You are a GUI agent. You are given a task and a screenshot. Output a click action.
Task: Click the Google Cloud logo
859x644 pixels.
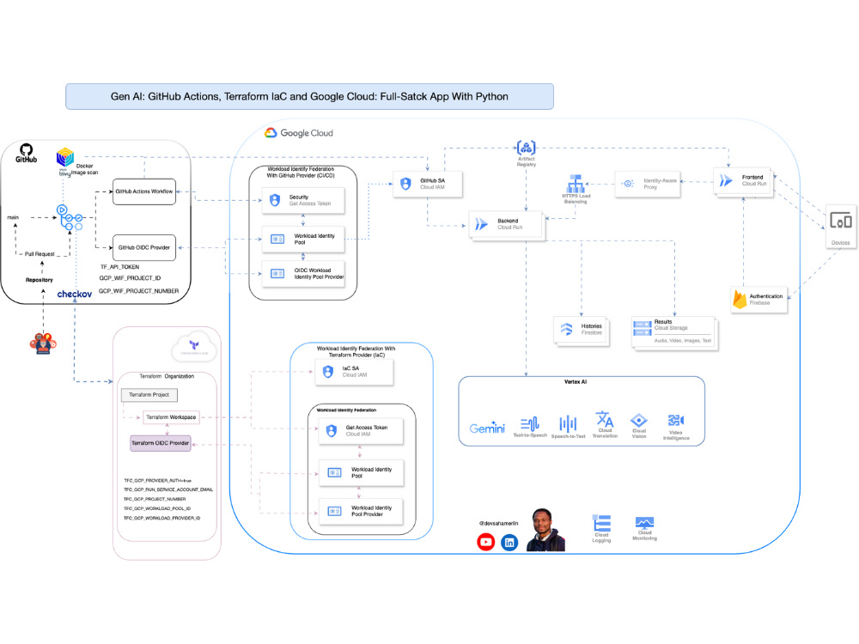[299, 133]
